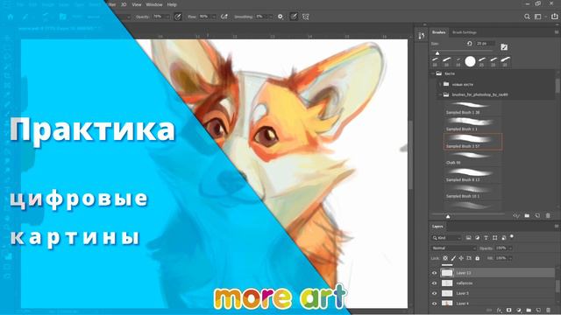
Task: Click the Share image icon
Action: (554, 17)
